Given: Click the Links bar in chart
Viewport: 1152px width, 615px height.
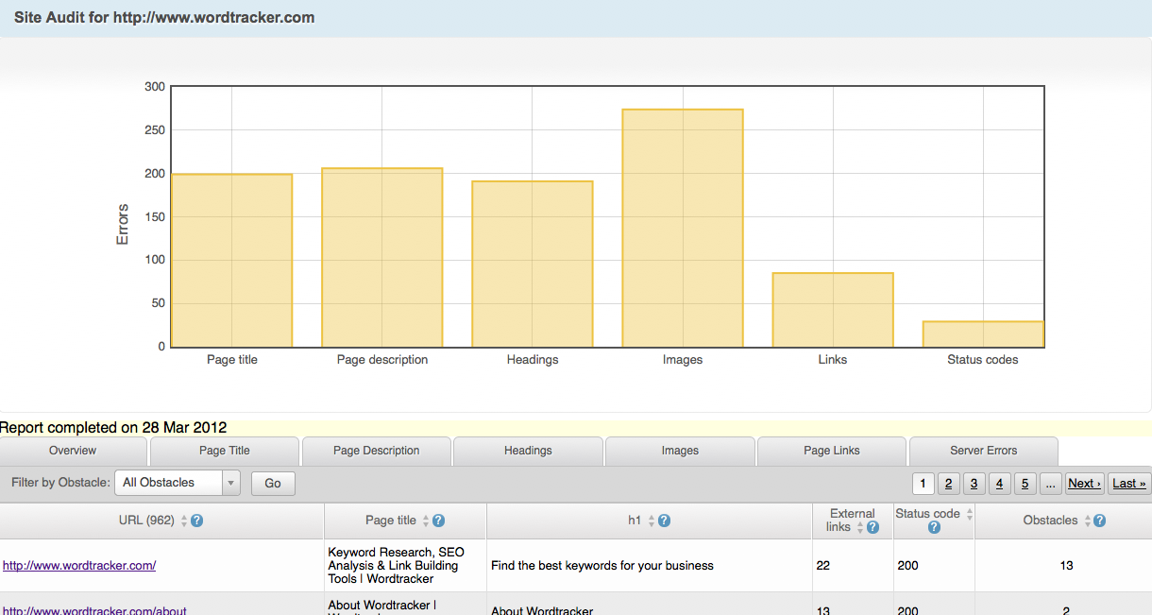Looking at the screenshot, I should click(x=833, y=310).
